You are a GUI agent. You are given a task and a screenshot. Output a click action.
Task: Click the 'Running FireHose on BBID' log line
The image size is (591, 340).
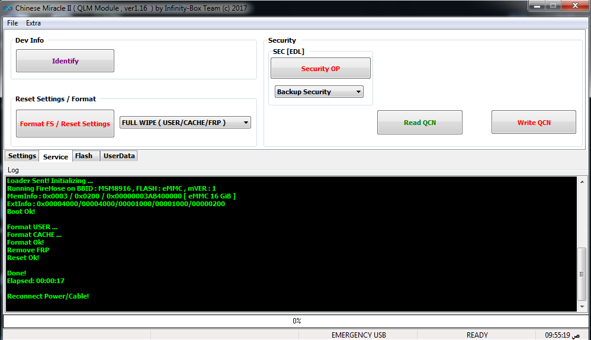(111, 188)
